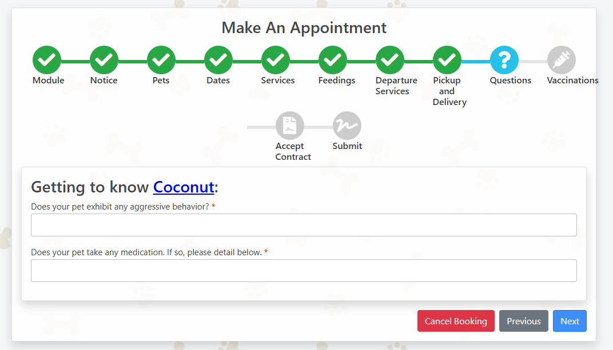Screen dimensions: 613x350
Task: Click the red Cancel Booking button
Action: tap(456, 321)
